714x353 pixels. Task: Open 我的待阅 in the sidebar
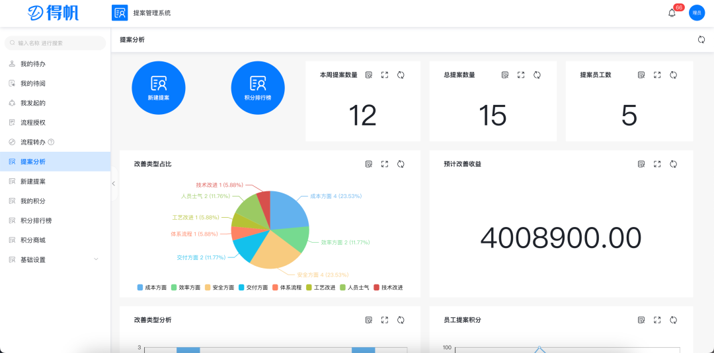tap(55, 84)
